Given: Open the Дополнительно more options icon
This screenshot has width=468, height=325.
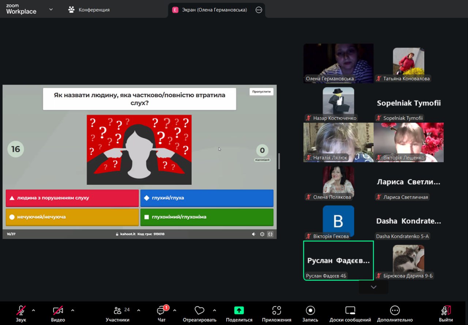Looking at the screenshot, I should pos(395,311).
